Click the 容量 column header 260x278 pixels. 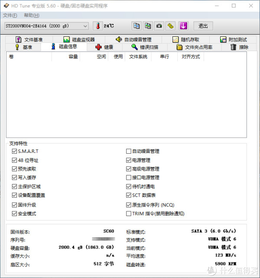[73, 57]
